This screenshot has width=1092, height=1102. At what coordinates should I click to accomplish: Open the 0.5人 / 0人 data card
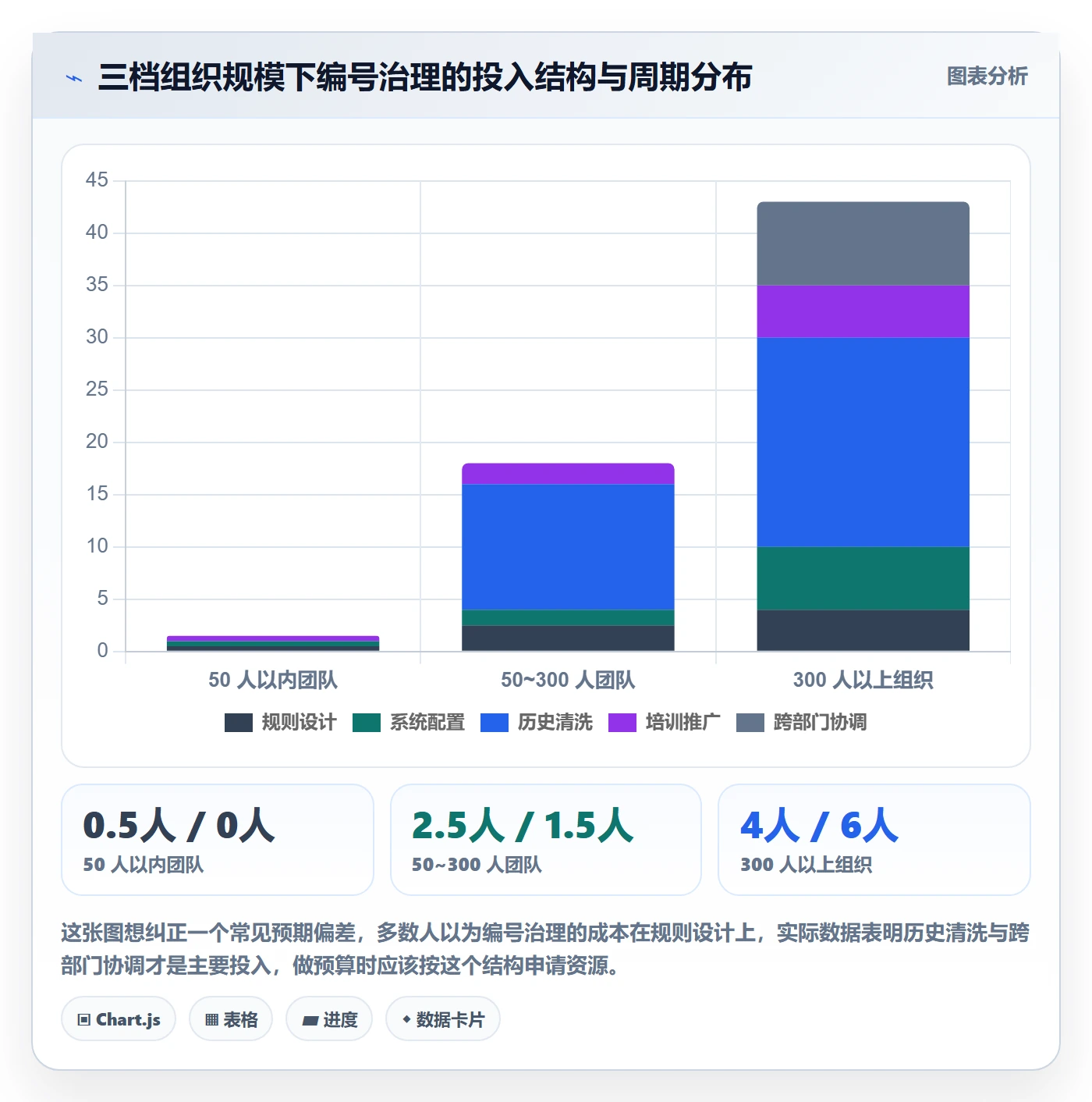click(218, 840)
